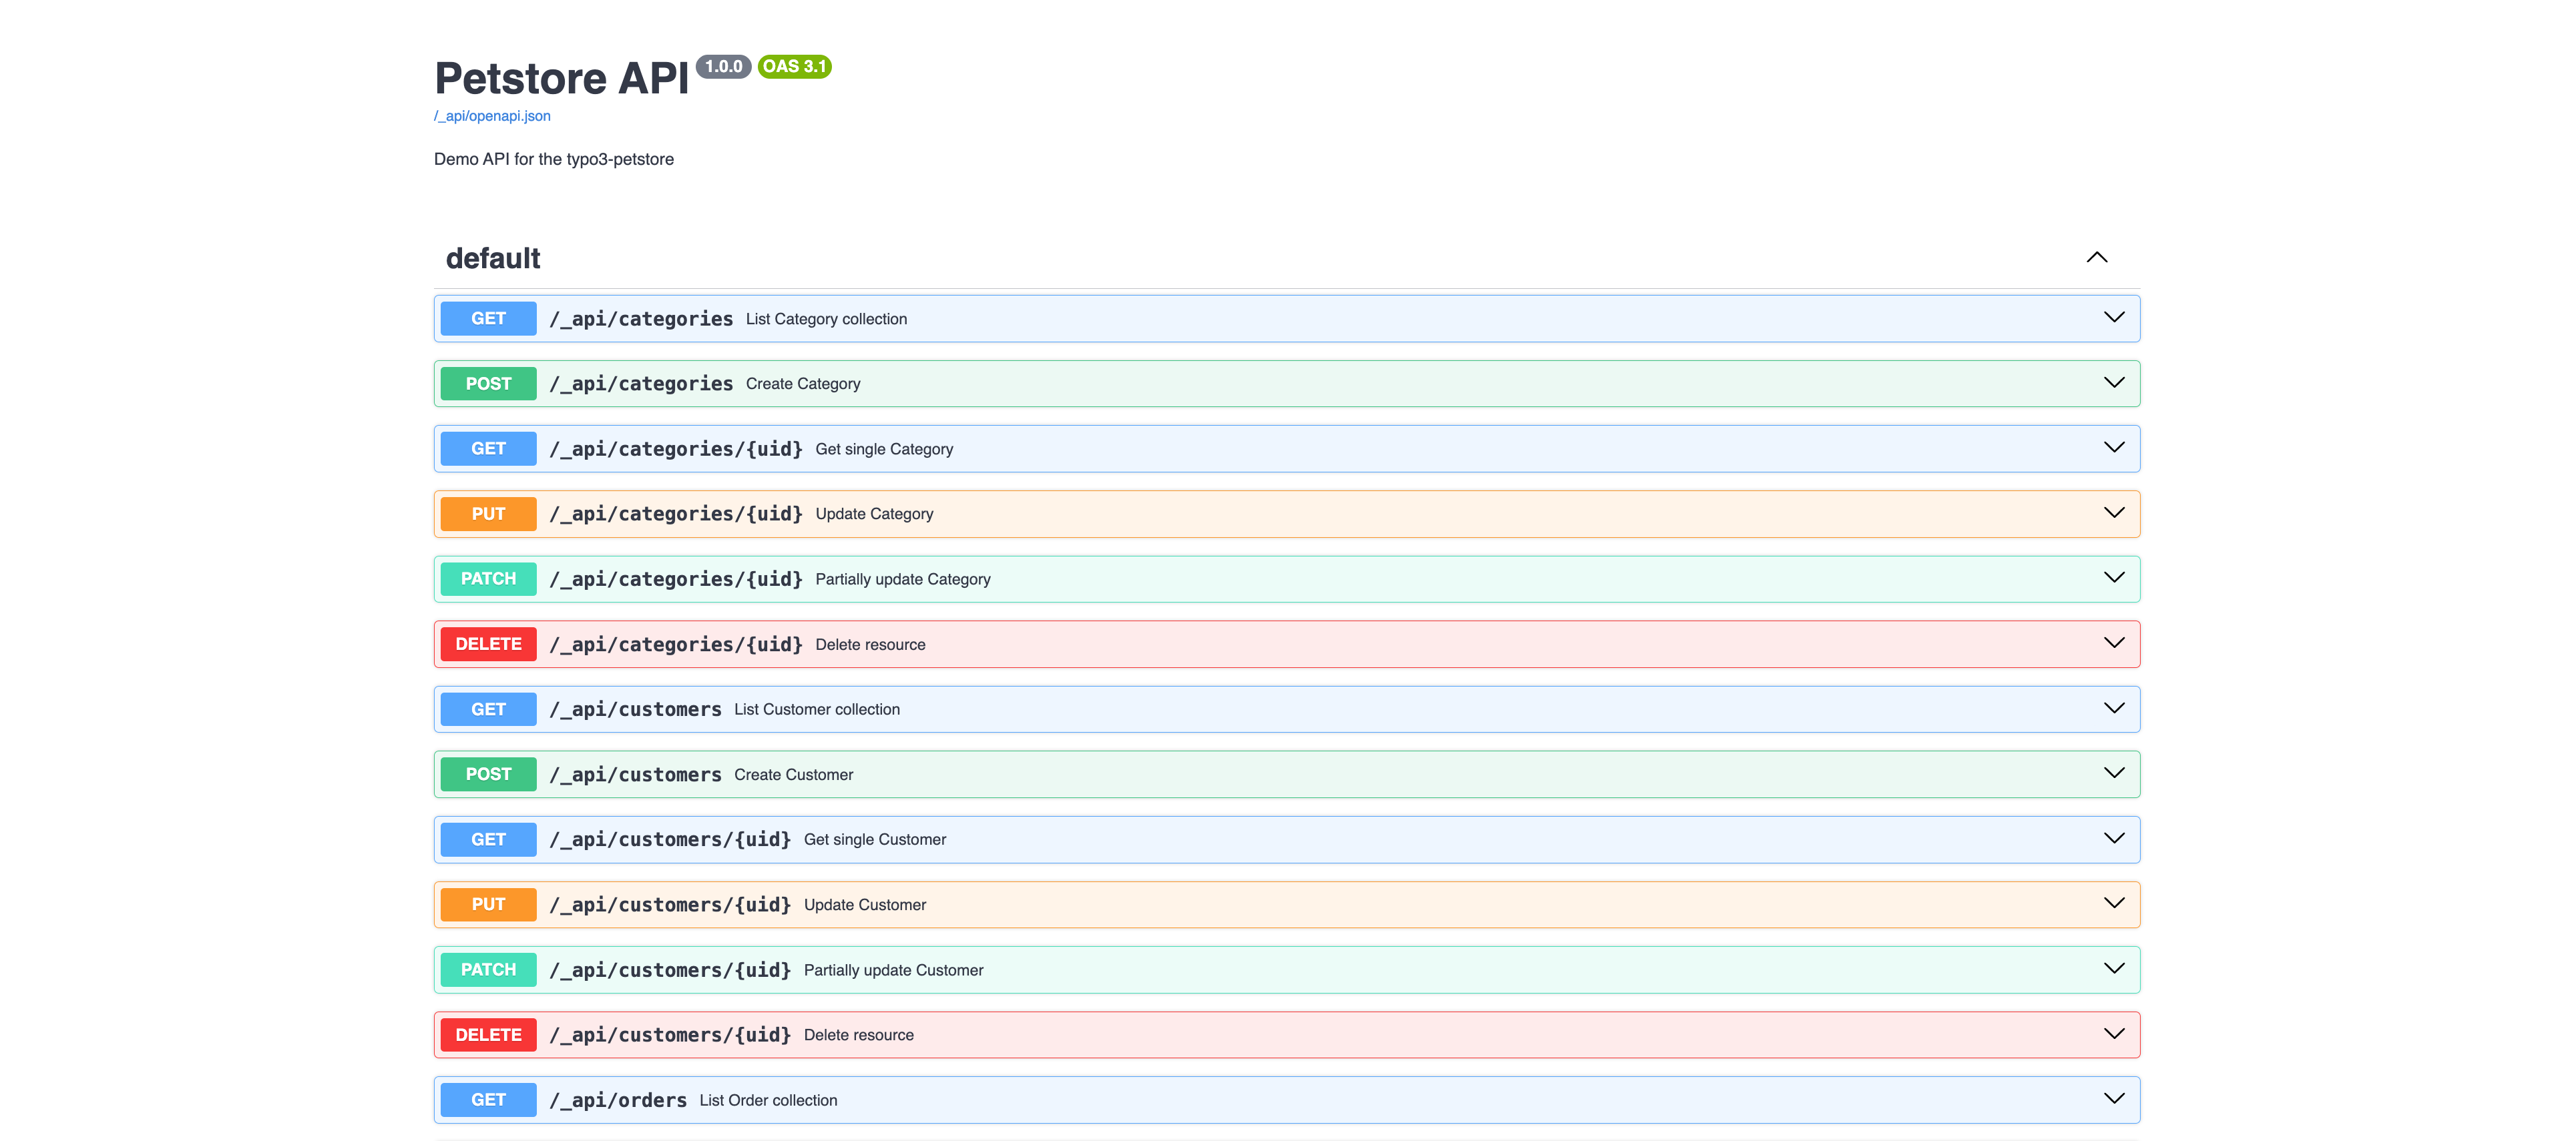Click the 1.0.0 version badge
Image resolution: width=2576 pixels, height=1141 pixels.
coord(723,66)
